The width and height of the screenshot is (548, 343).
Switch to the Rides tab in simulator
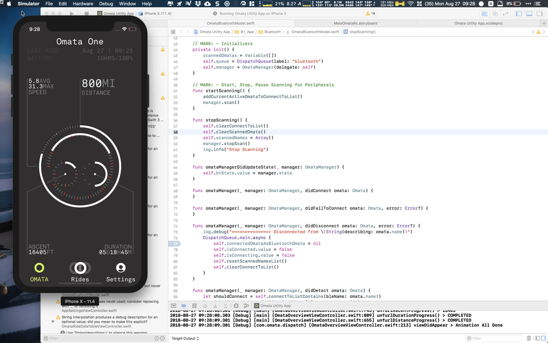pyautogui.click(x=80, y=272)
